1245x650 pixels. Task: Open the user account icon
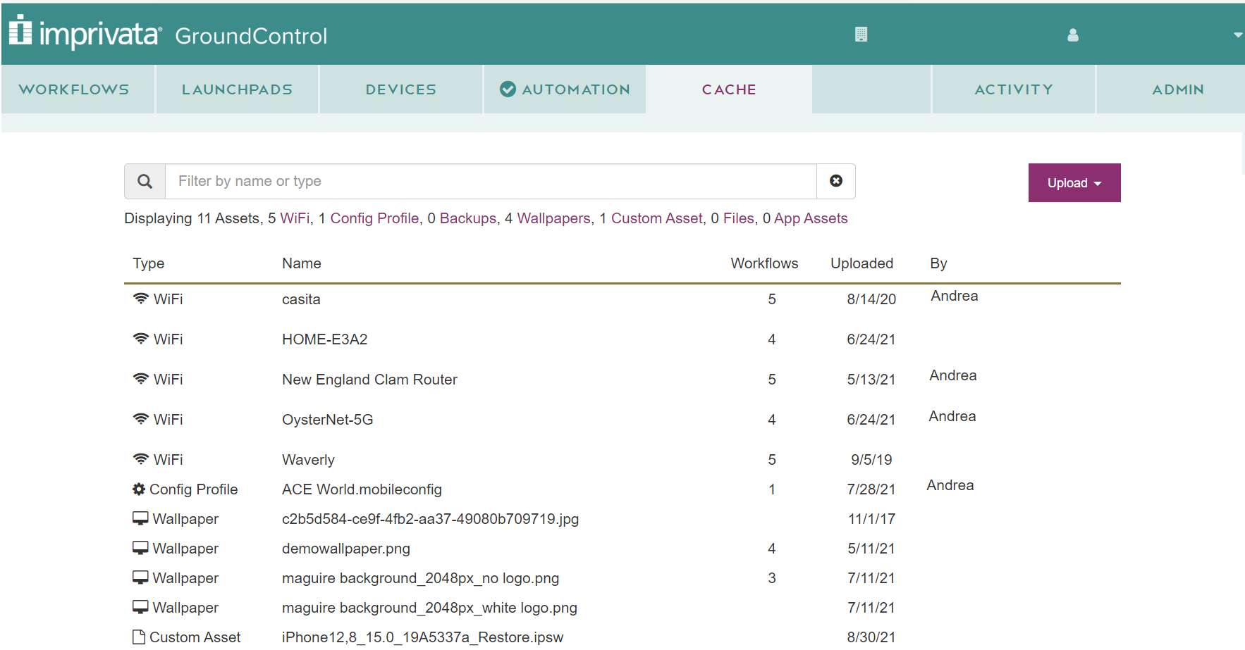(x=1073, y=35)
